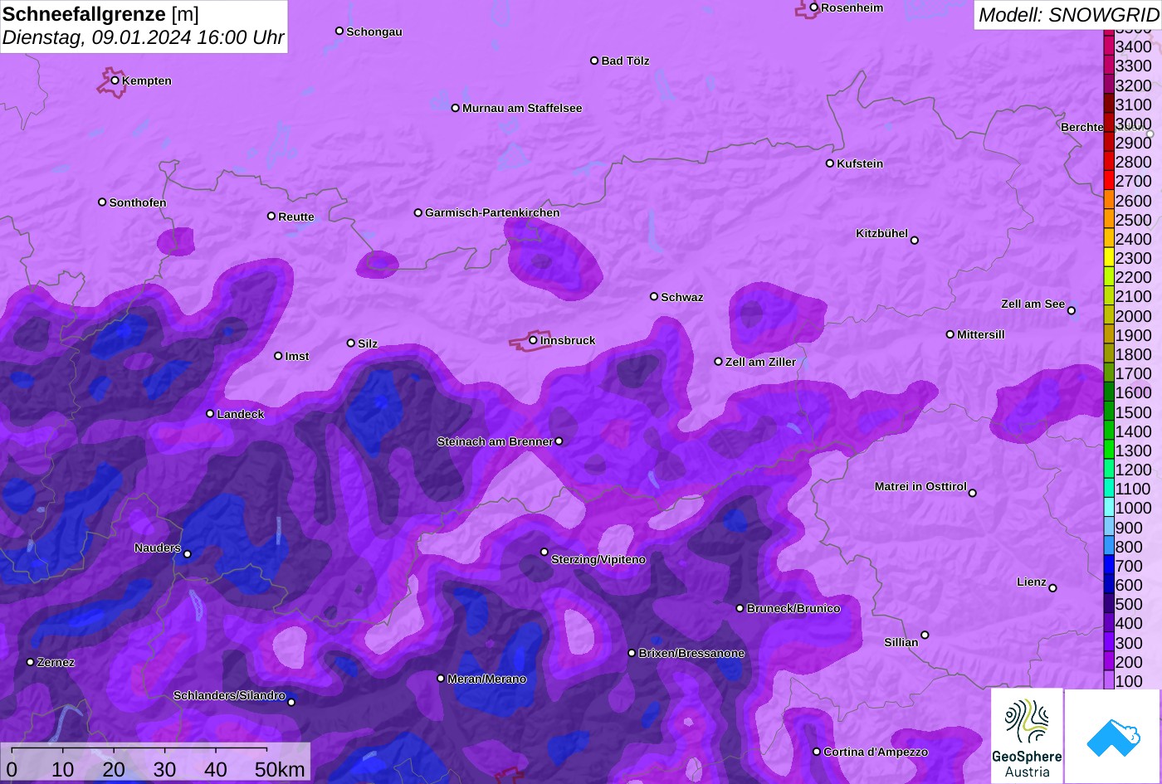Image resolution: width=1162 pixels, height=784 pixels.
Task: Click the Brixen/Bressanone marker
Action: point(631,653)
